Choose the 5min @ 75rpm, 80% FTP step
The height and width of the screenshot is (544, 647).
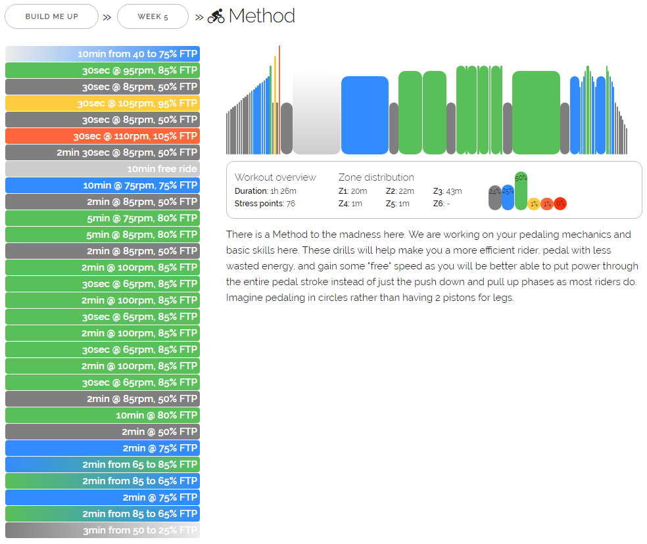click(103, 218)
